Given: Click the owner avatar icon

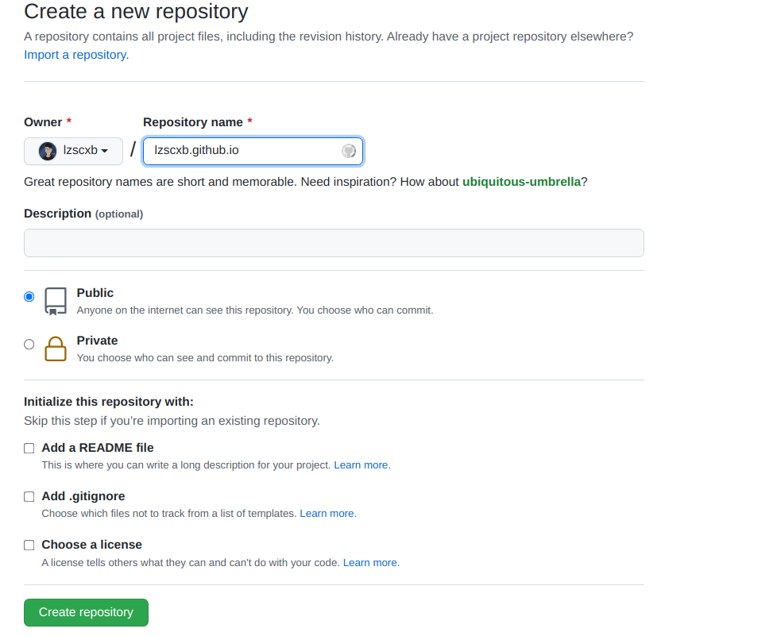Looking at the screenshot, I should 48,151.
